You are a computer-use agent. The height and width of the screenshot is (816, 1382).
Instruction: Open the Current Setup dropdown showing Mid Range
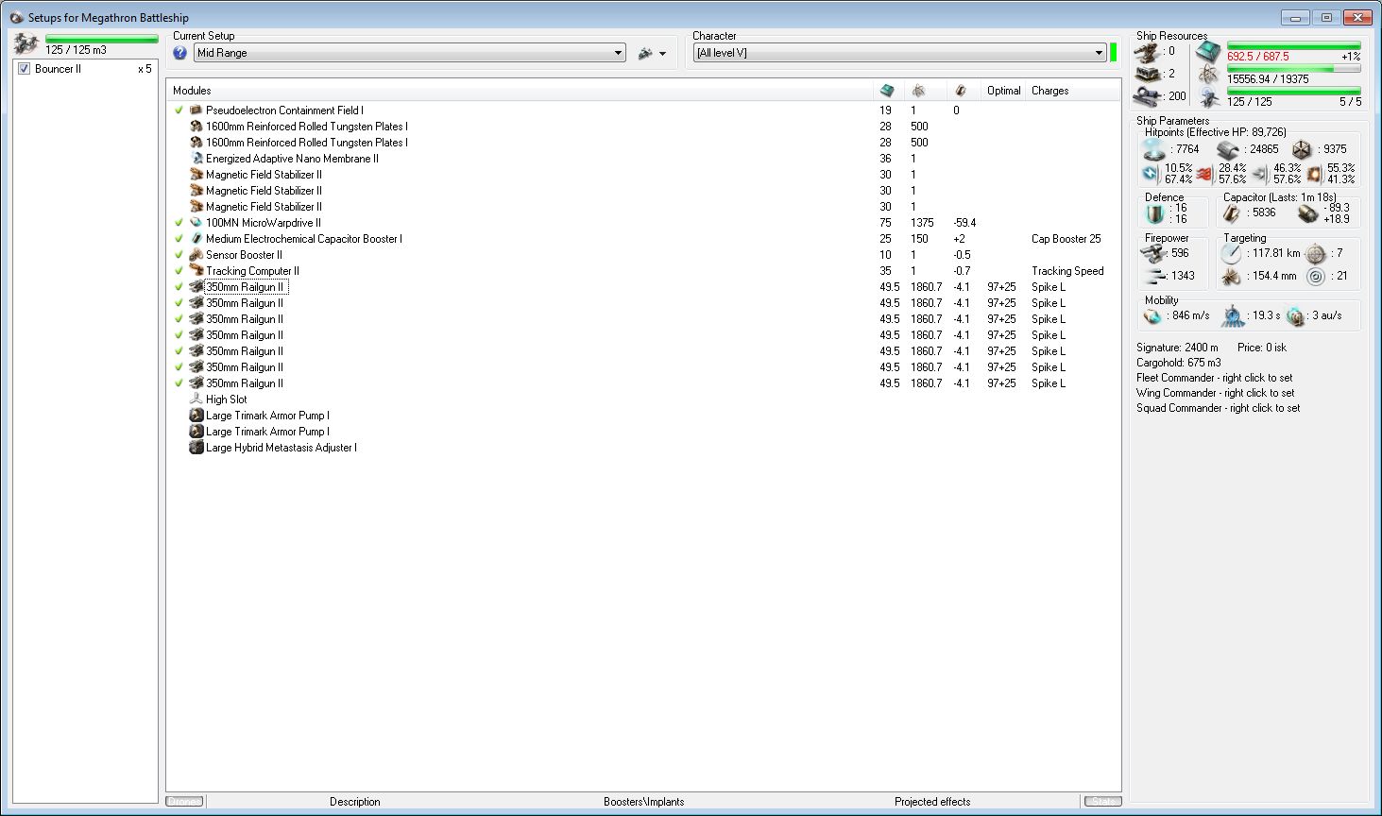coord(410,53)
